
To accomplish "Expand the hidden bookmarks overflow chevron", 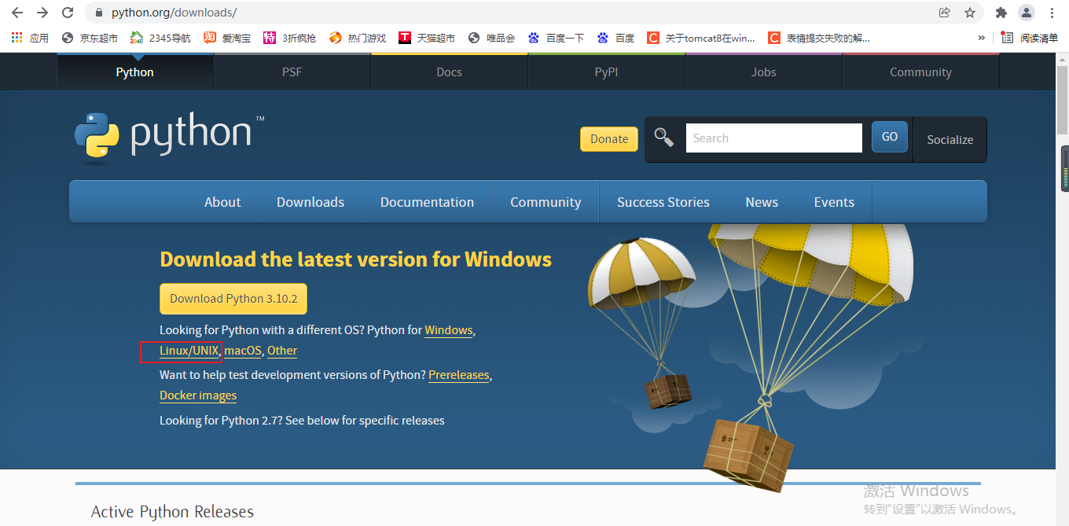I will point(981,38).
